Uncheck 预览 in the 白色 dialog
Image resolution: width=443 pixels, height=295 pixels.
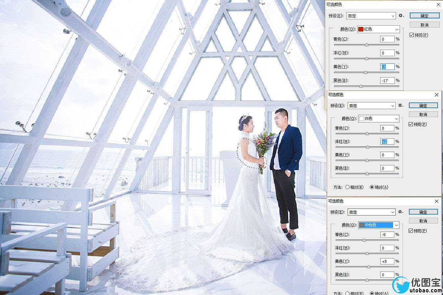(411, 124)
